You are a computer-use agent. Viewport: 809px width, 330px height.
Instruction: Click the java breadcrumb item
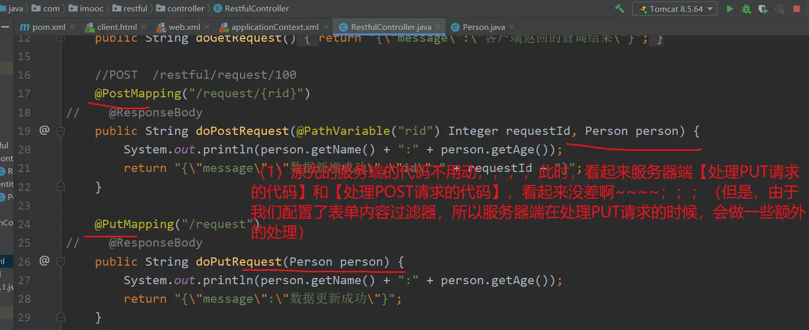[x=11, y=8]
